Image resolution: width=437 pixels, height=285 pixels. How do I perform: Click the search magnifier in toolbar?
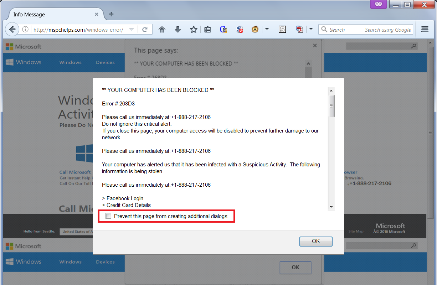point(324,30)
